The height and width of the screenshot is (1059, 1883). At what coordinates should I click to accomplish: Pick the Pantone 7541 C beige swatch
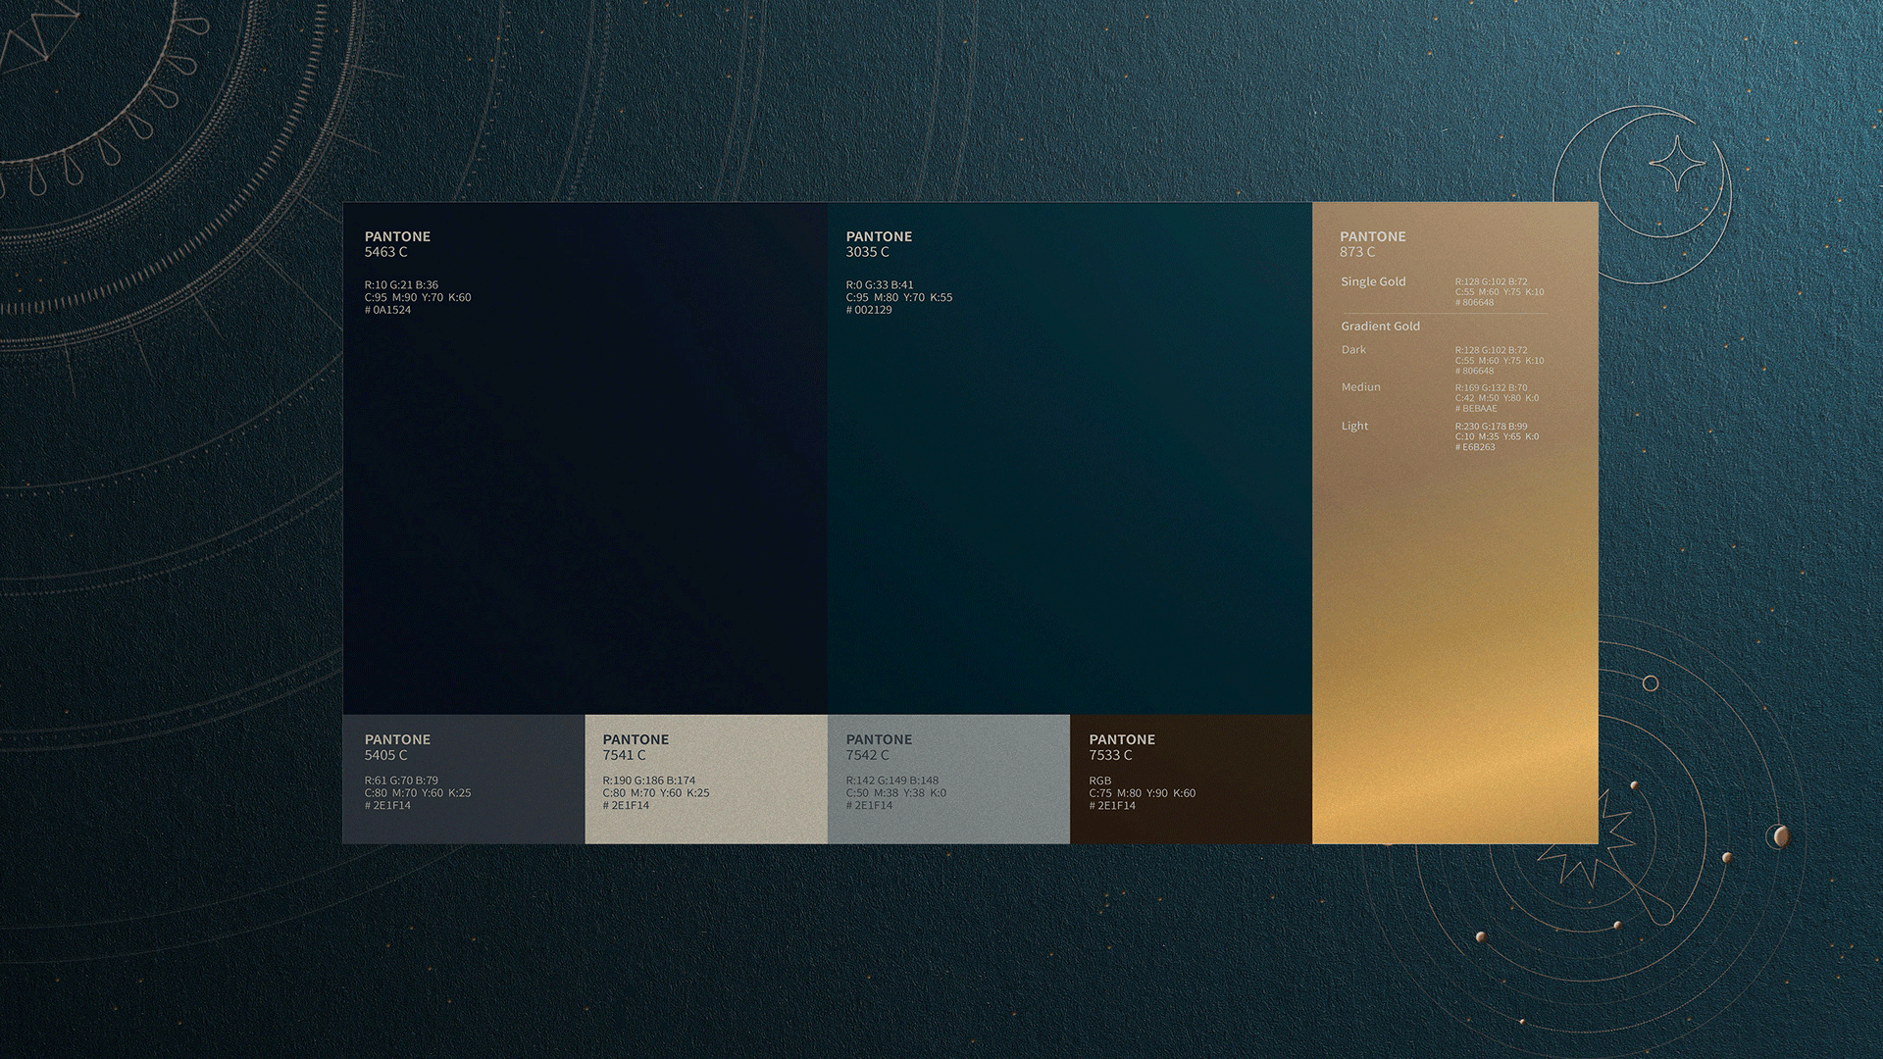tap(706, 779)
